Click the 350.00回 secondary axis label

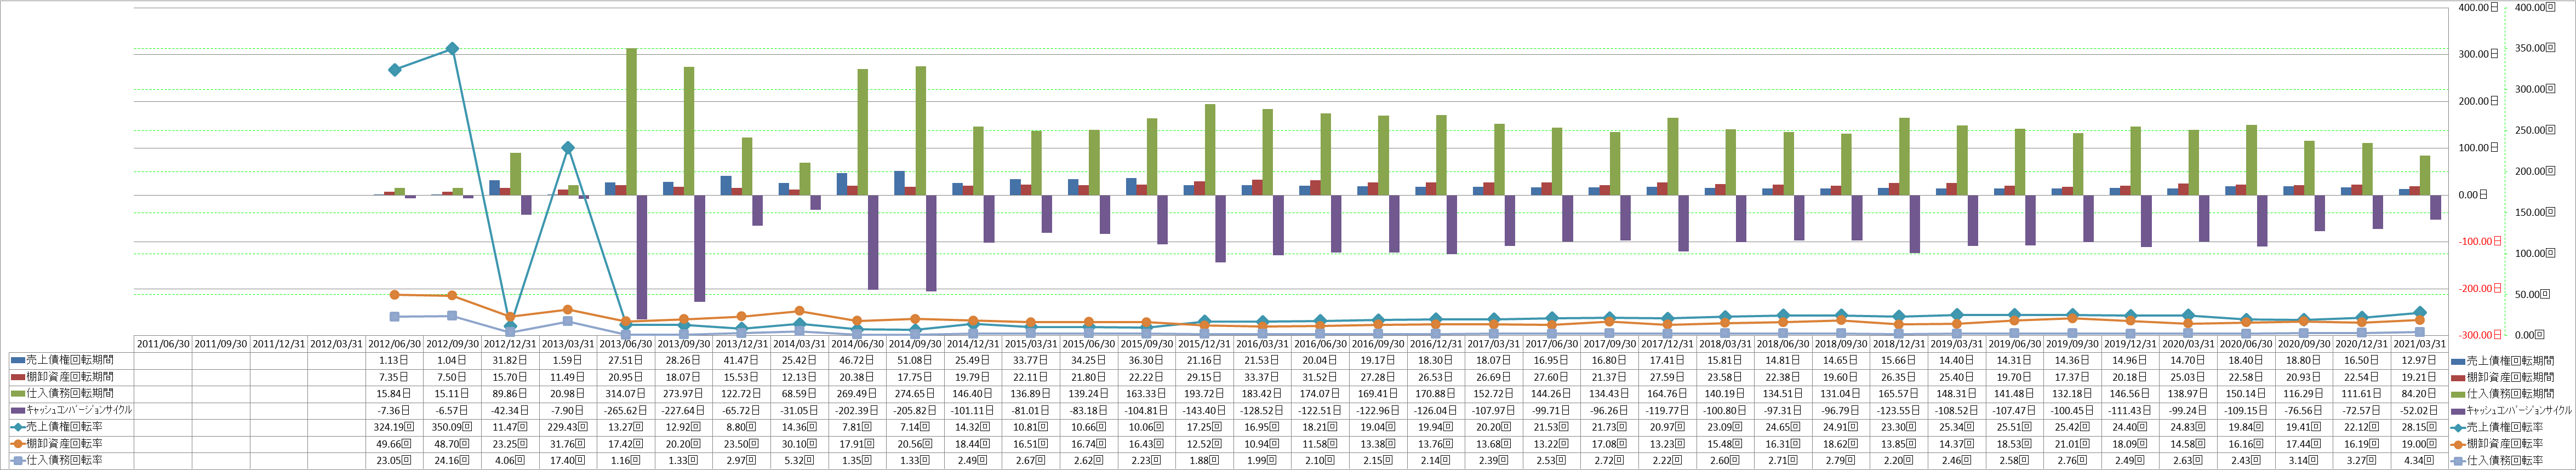tap(2535, 48)
